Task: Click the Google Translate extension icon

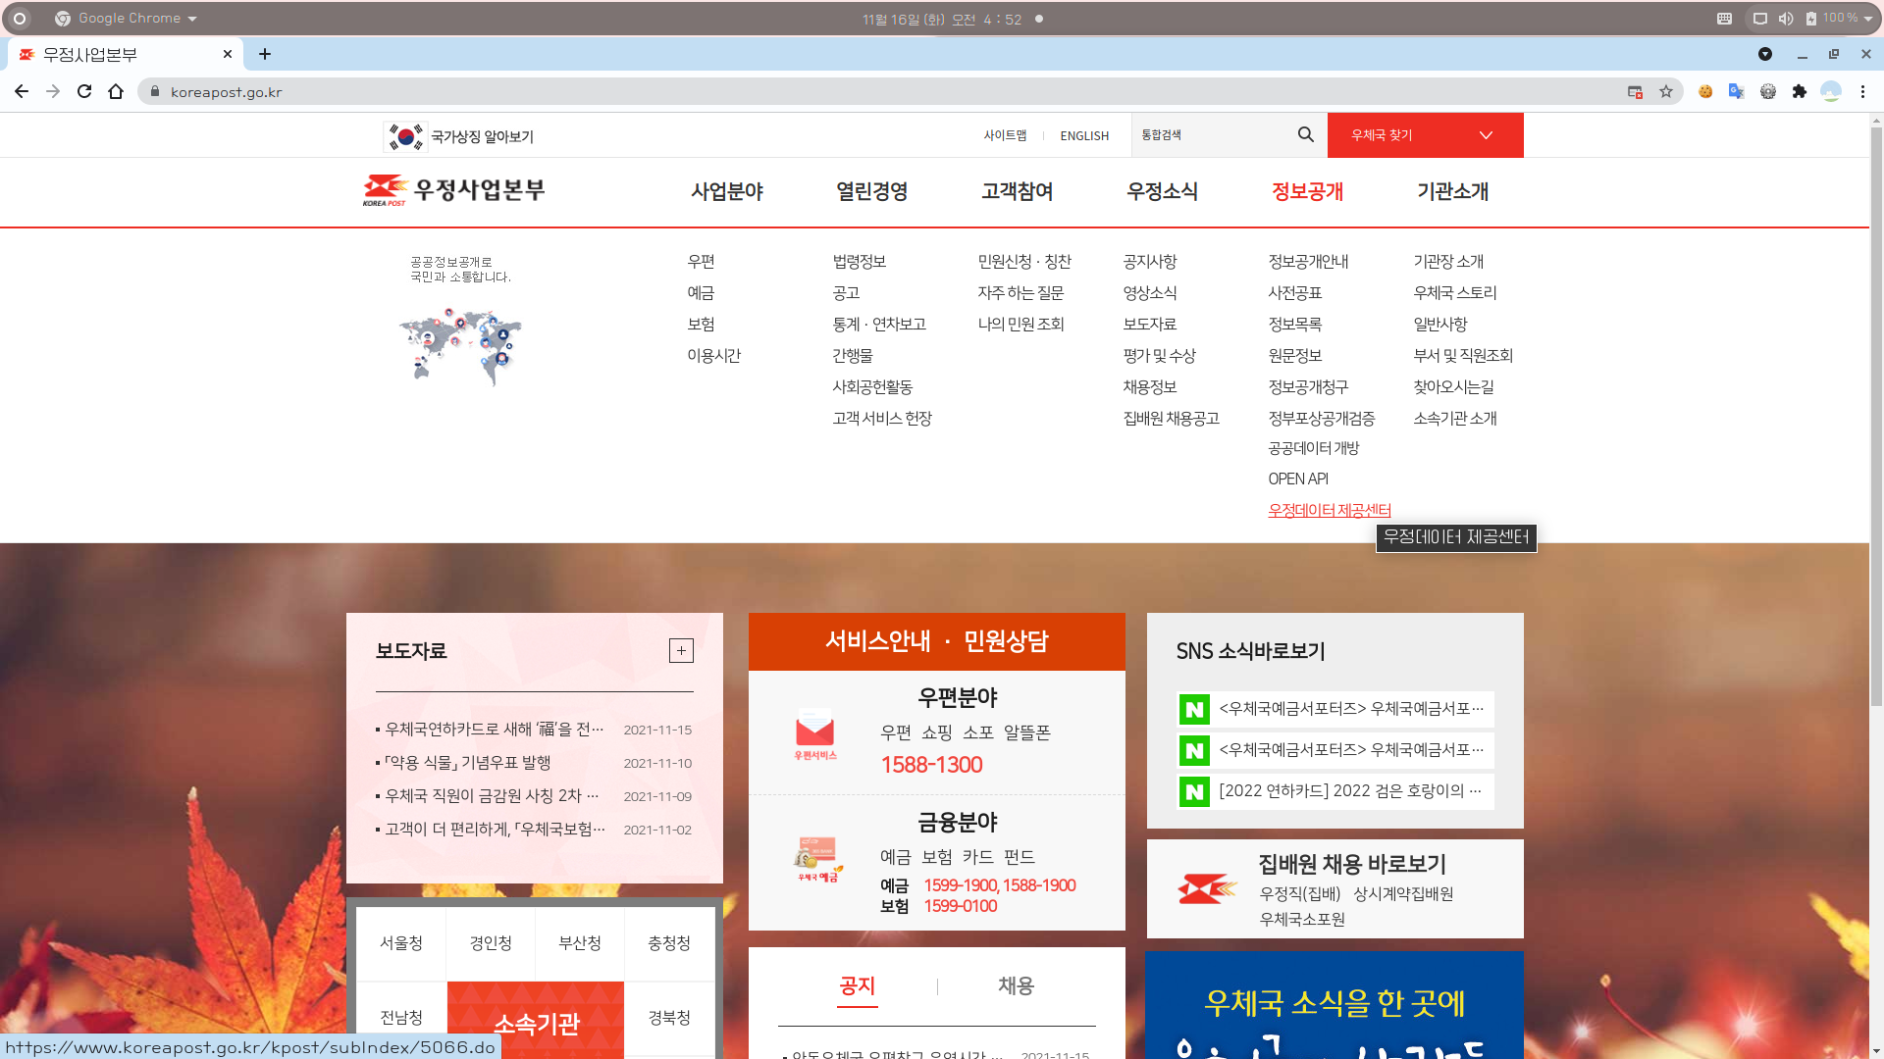Action: pos(1736,91)
